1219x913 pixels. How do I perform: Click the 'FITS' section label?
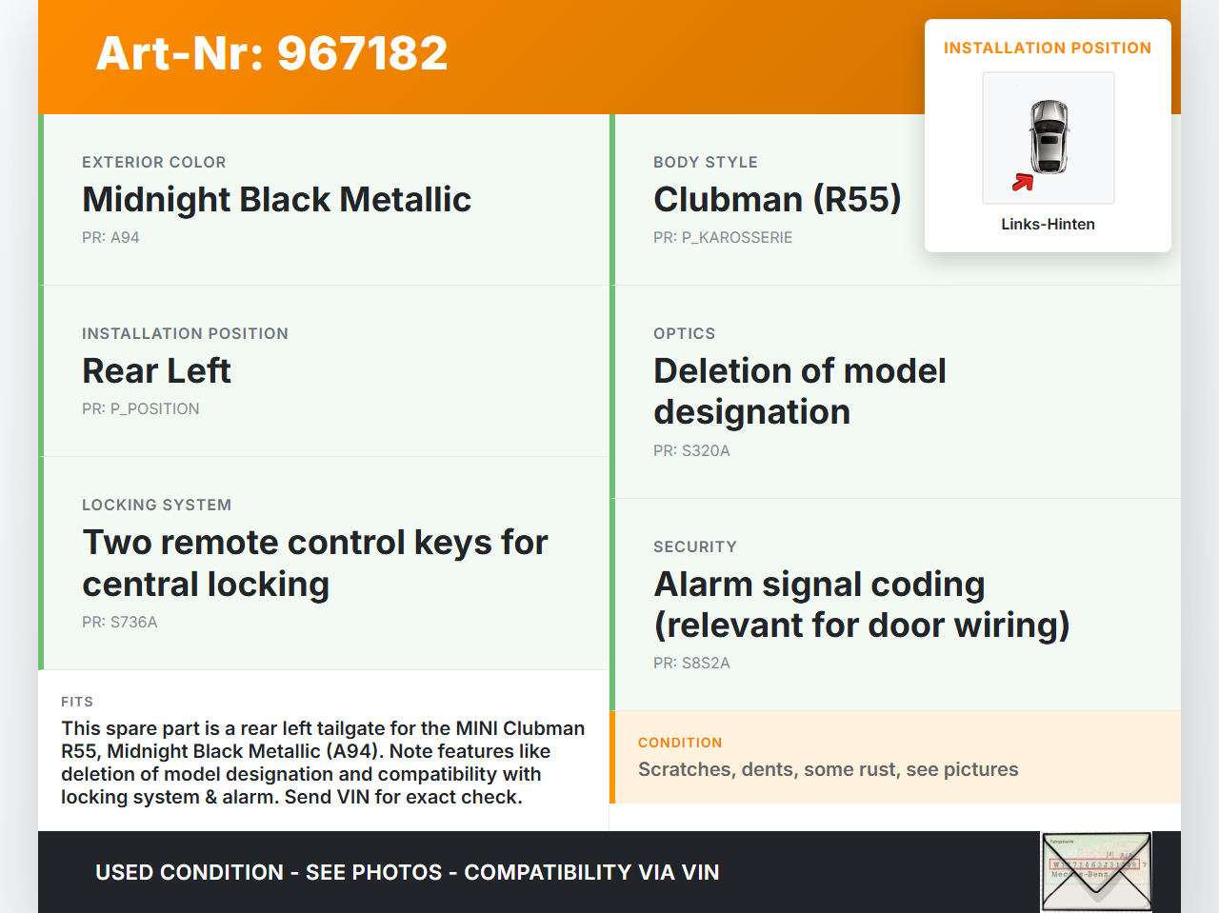[x=77, y=702]
